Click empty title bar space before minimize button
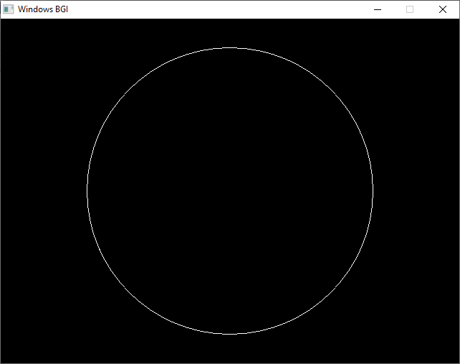The height and width of the screenshot is (364, 460). click(215, 9)
